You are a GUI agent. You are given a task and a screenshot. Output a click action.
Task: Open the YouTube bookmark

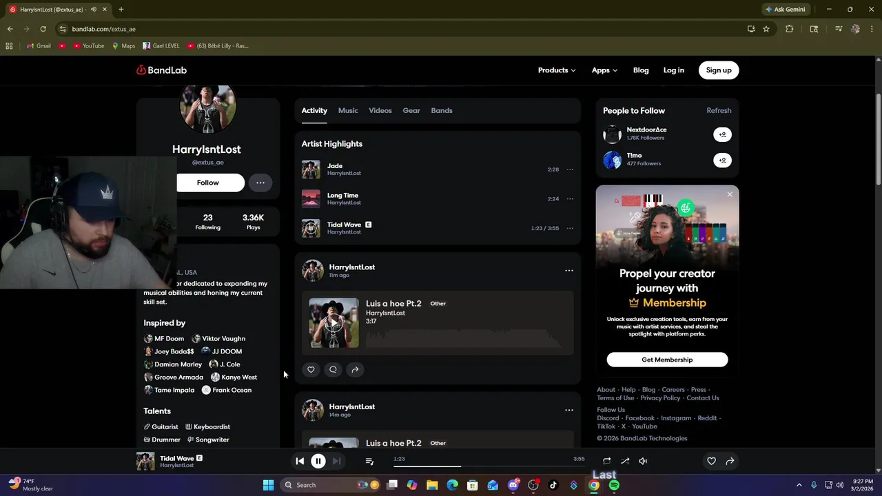point(88,46)
